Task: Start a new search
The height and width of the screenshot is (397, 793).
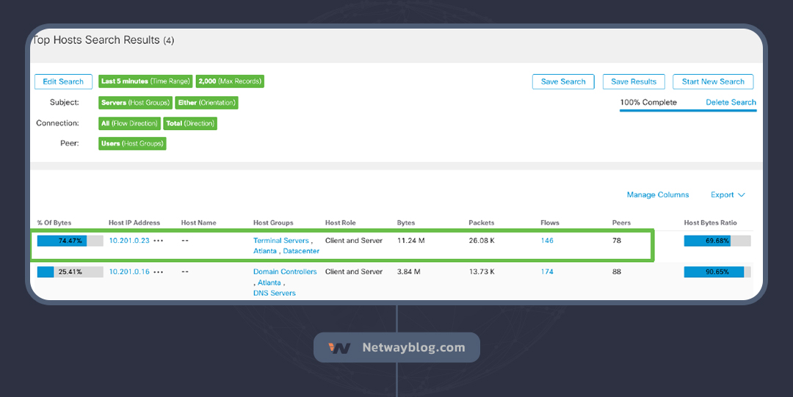Action: (x=712, y=81)
